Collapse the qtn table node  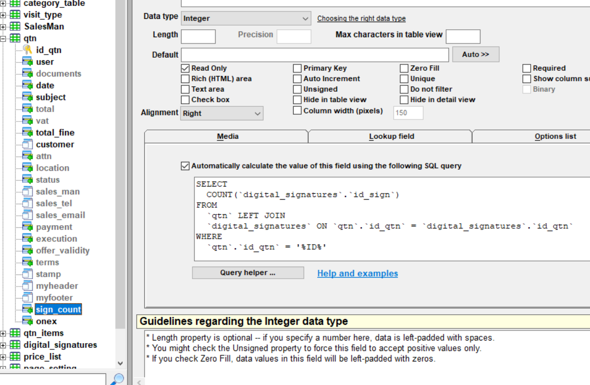point(3,38)
